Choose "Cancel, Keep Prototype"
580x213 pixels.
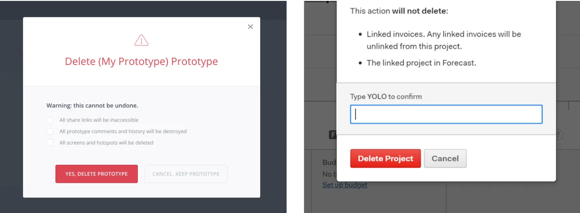(x=186, y=174)
